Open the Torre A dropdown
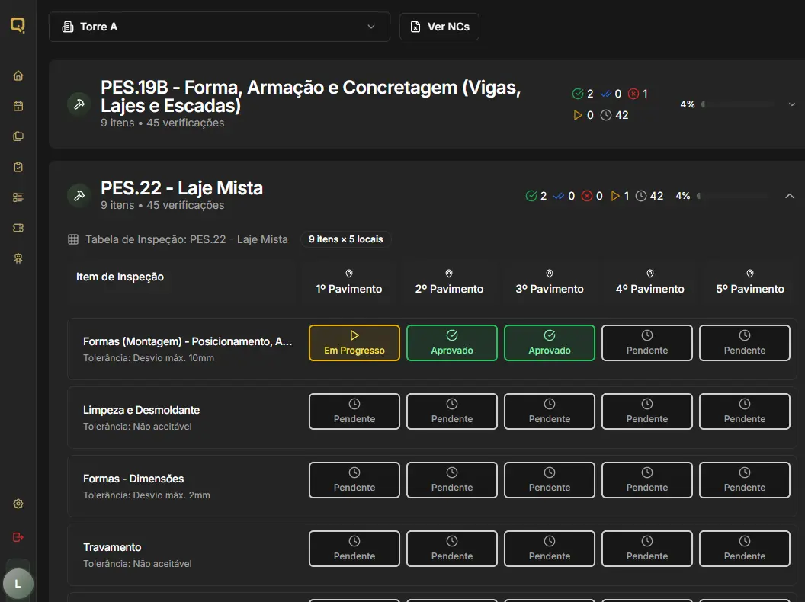Screen dimensions: 805x602 coord(219,27)
